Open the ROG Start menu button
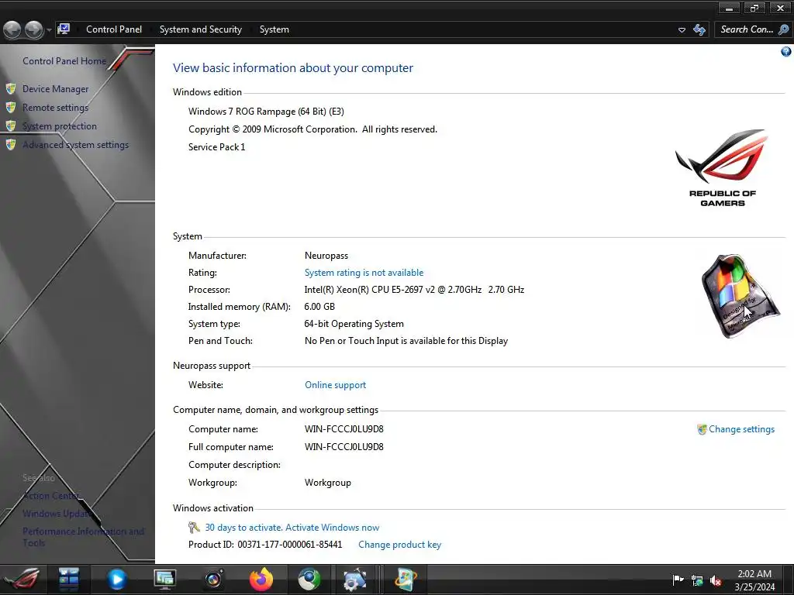The image size is (794, 595). [x=22, y=580]
